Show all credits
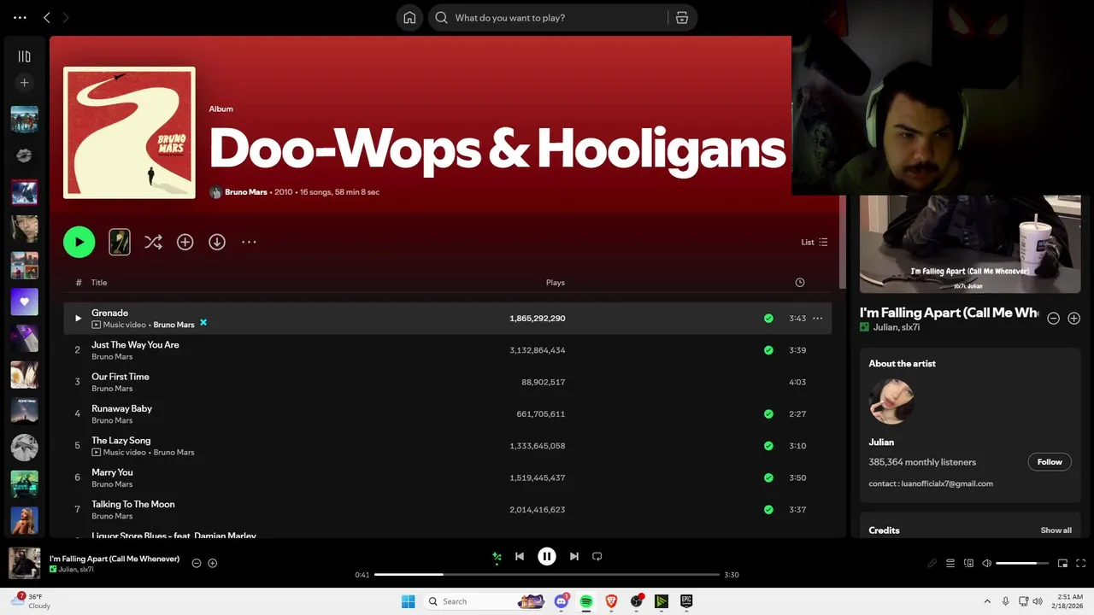Viewport: 1094px width, 615px height. coord(1056,530)
